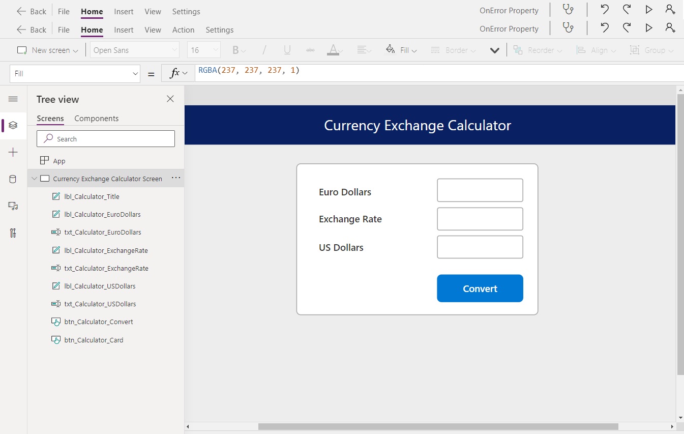This screenshot has width=684, height=434.
Task: Open the Data pane in the left rail
Action: (13, 179)
